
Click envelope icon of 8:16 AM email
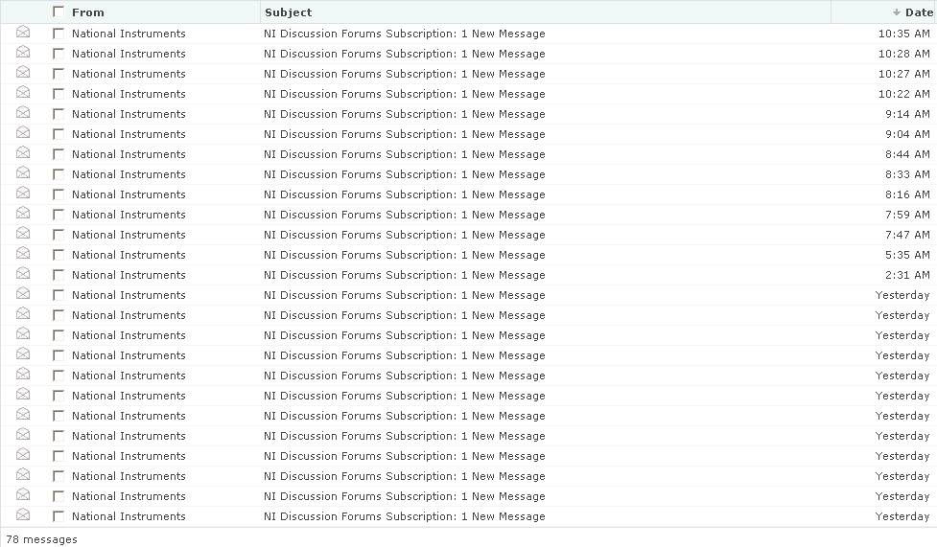pyautogui.click(x=23, y=193)
